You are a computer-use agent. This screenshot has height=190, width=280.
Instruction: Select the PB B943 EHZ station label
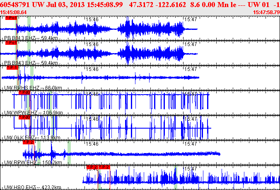31,63
